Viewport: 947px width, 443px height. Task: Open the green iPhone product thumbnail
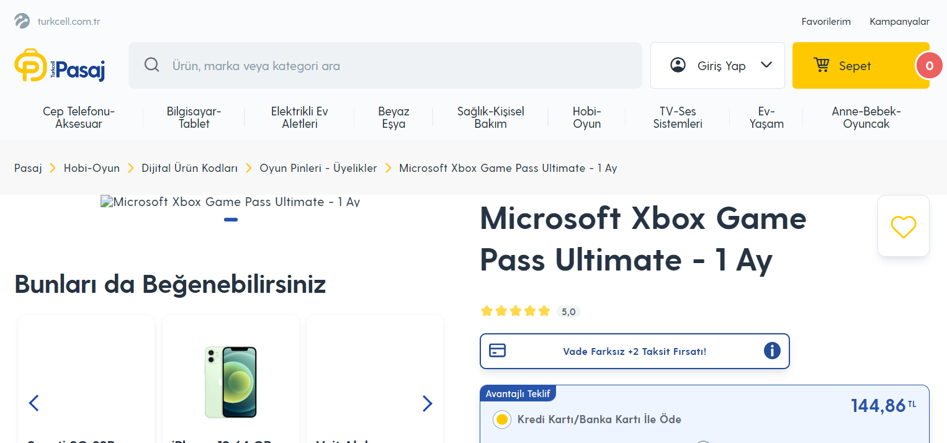(x=231, y=382)
